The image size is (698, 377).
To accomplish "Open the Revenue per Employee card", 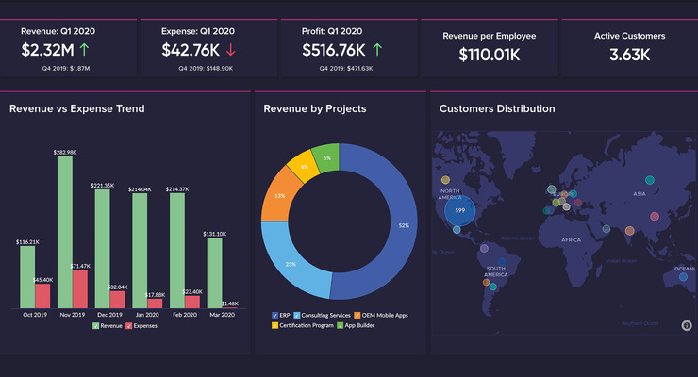I will coord(489,45).
